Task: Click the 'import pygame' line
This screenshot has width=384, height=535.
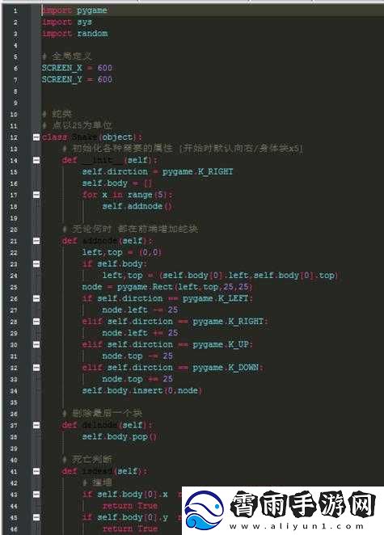Action: point(74,11)
